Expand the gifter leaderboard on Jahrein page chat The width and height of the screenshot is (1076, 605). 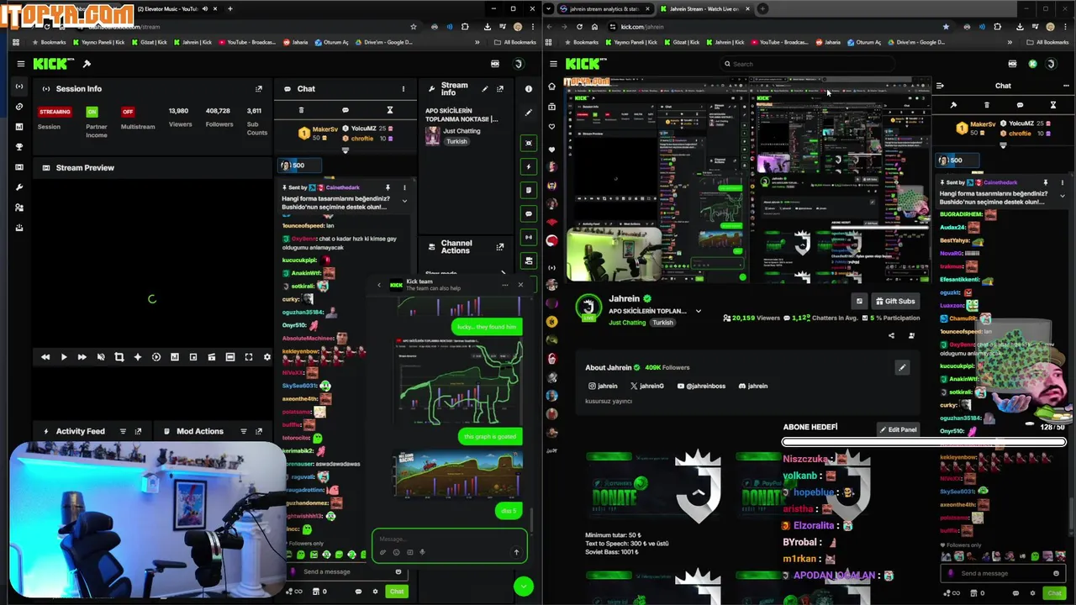pos(1003,145)
